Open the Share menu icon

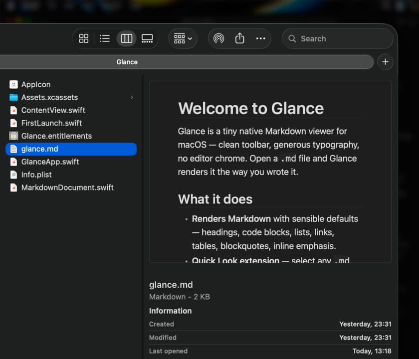(x=240, y=38)
